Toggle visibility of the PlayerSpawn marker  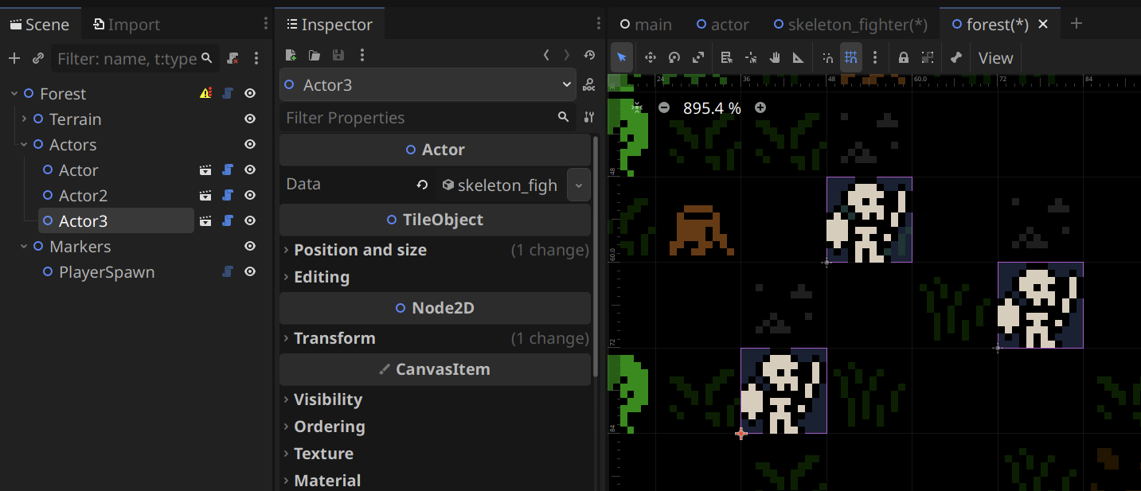(x=250, y=271)
